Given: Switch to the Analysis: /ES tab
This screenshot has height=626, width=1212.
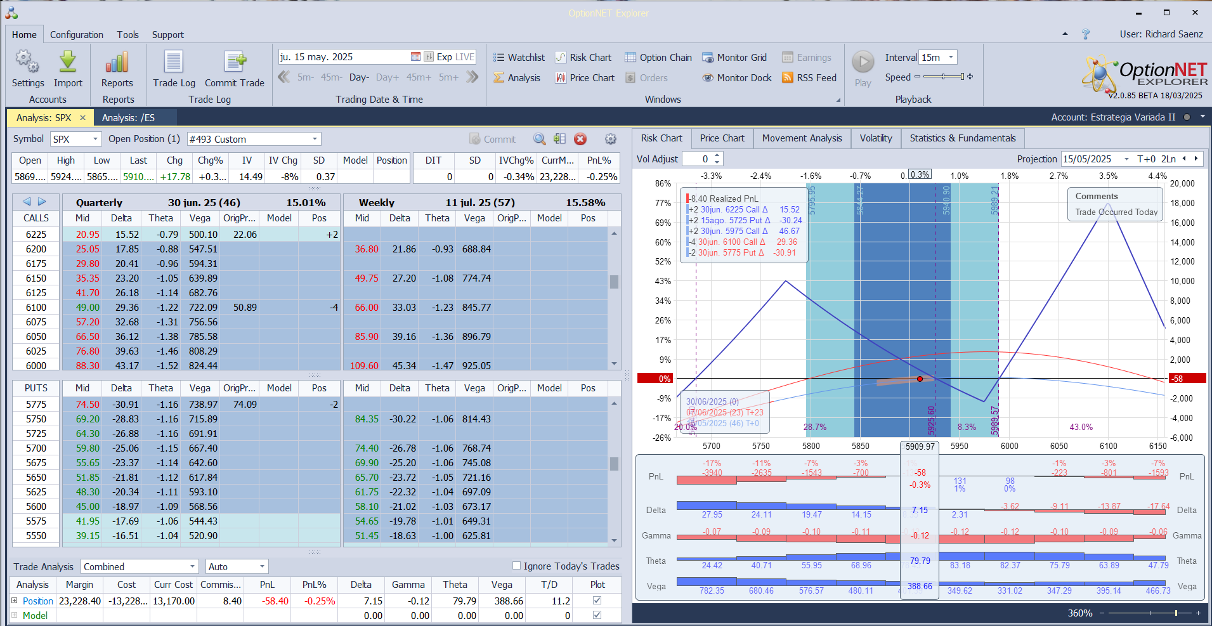Looking at the screenshot, I should click(128, 118).
